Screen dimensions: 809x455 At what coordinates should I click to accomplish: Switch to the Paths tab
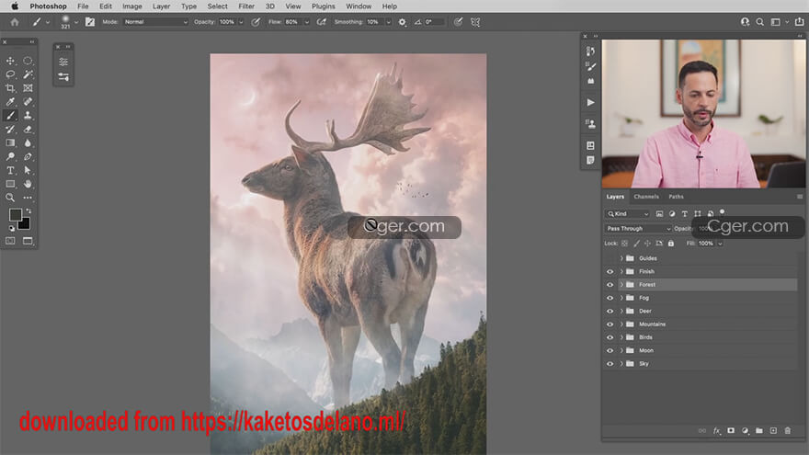point(676,197)
